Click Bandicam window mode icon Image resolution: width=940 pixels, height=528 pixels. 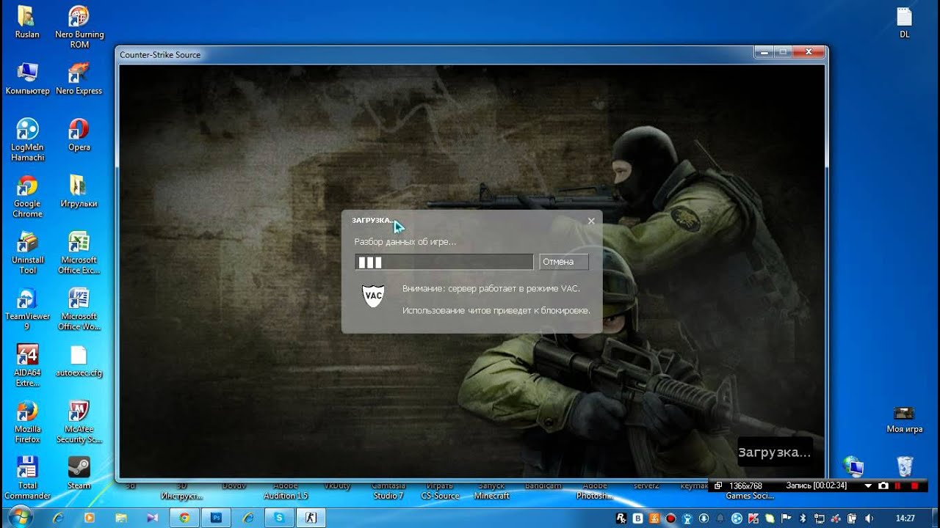click(x=717, y=485)
